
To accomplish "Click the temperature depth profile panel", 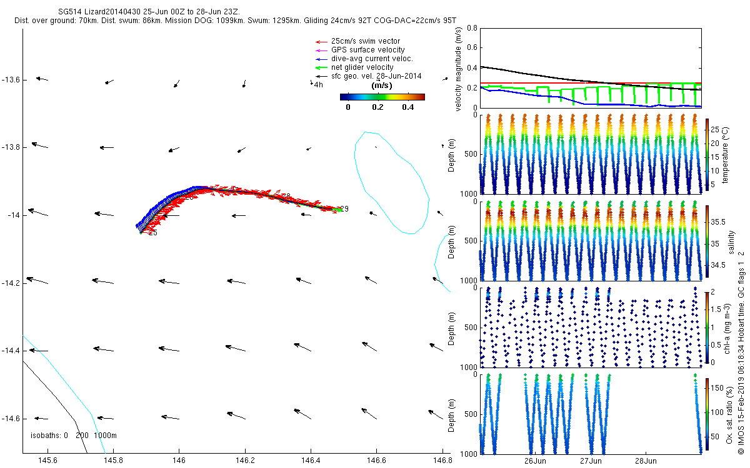I will (591, 154).
